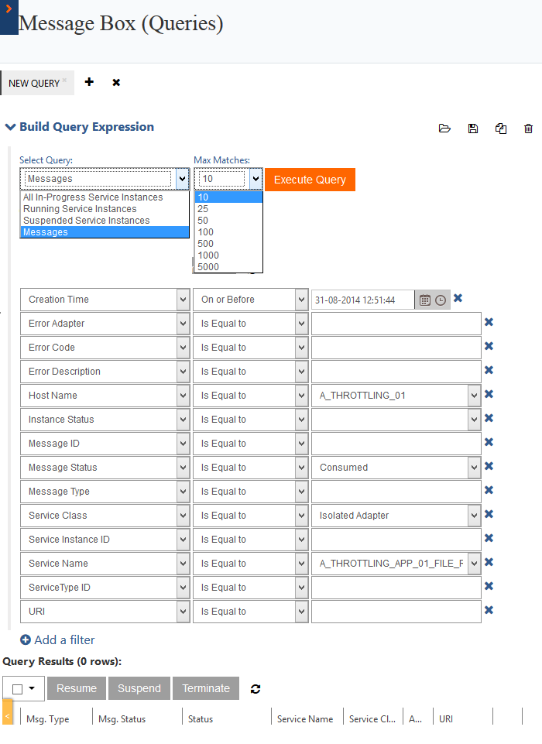Viewport: 542px width, 744px height.
Task: Choose Suspended Service Instances query option
Action: point(86,221)
